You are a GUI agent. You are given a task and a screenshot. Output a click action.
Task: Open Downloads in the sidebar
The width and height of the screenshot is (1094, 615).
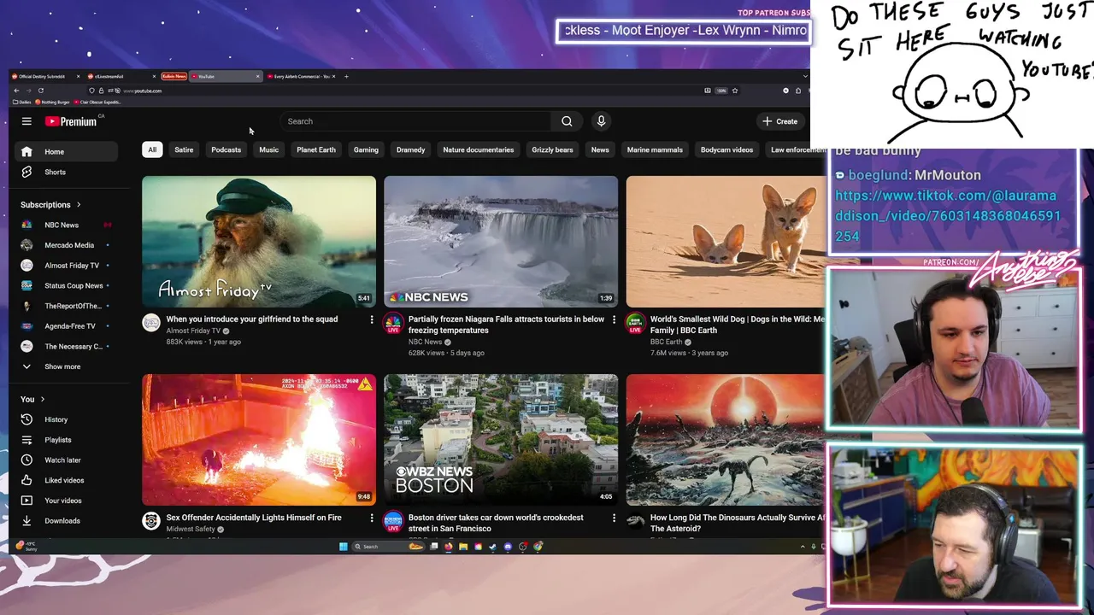[67, 520]
